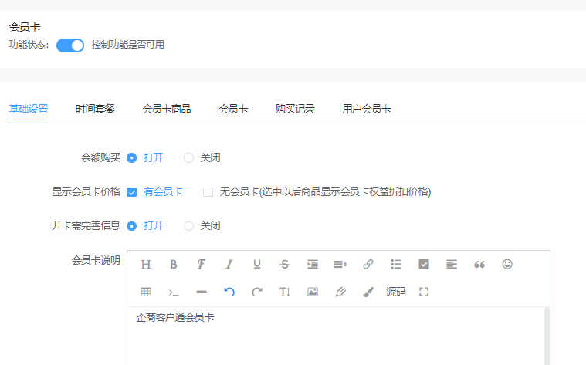
Task: Toggle italic formatting in editor
Action: pos(229,265)
